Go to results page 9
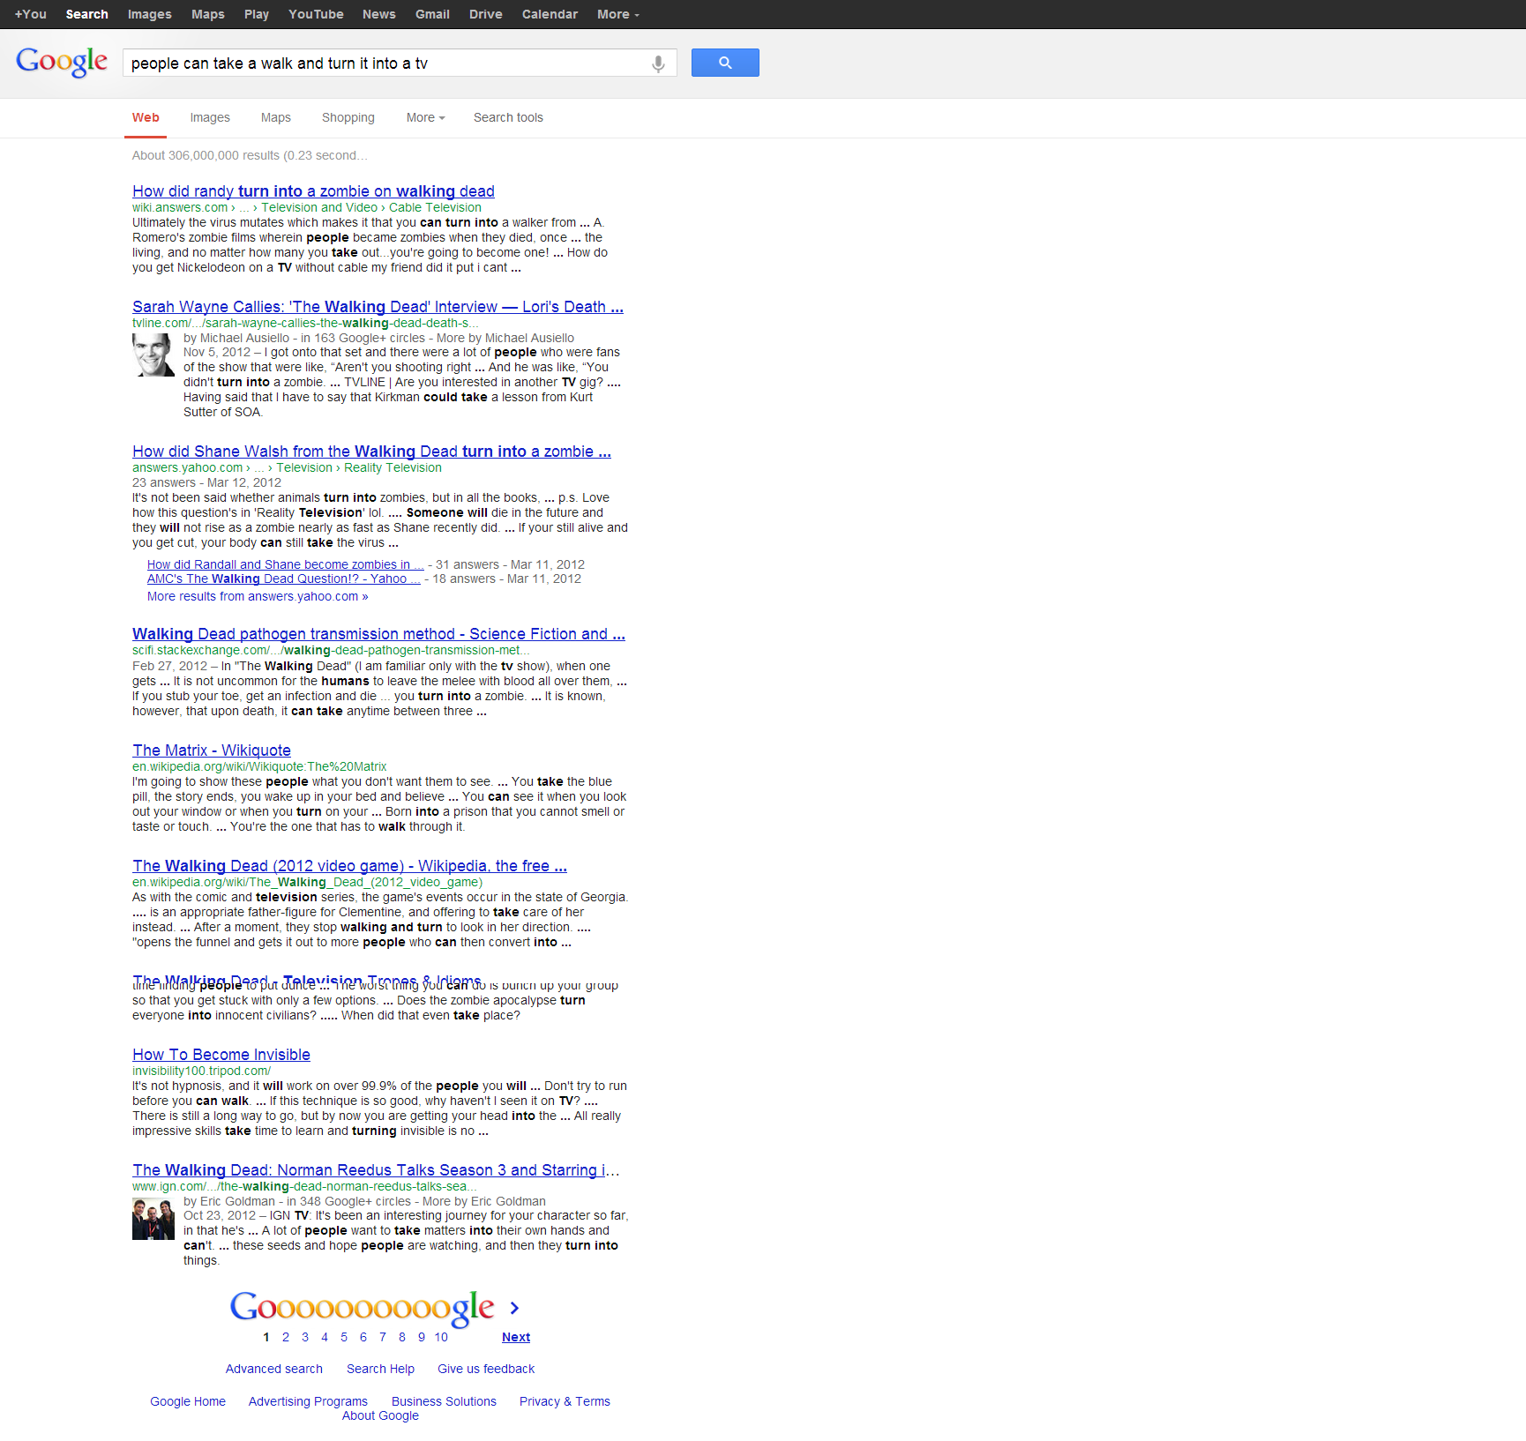Viewport: 1526px width, 1441px height. (422, 1337)
